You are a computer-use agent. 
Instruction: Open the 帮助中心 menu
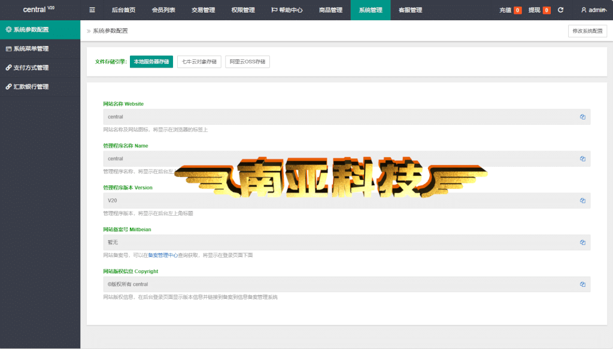[x=287, y=10]
